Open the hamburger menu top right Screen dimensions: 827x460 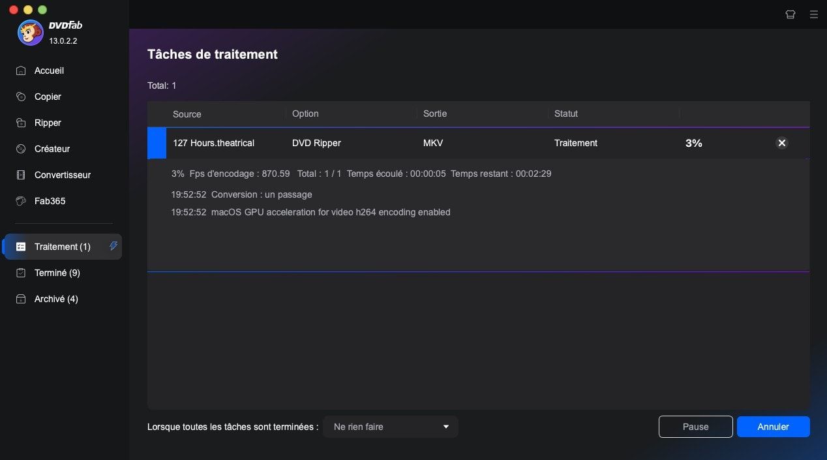(813, 14)
